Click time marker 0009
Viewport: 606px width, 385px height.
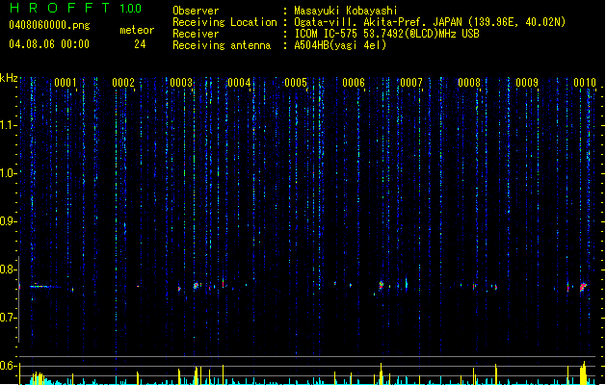click(527, 83)
